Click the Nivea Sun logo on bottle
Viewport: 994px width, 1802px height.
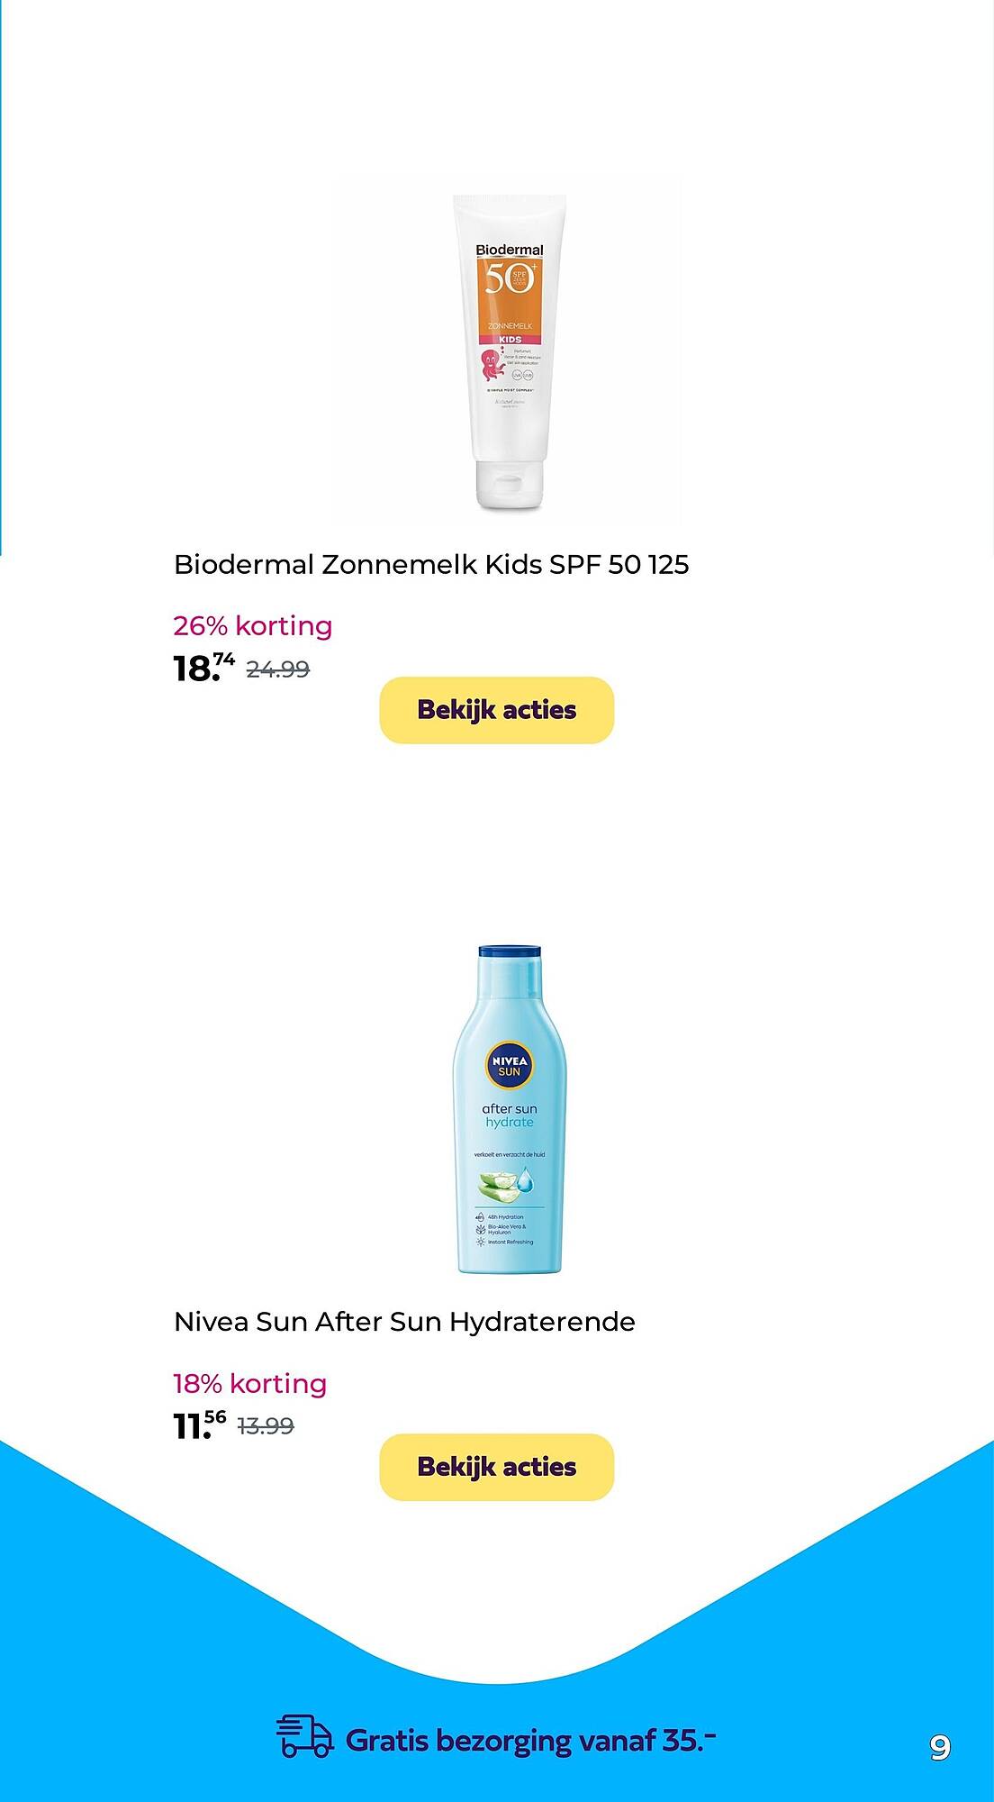[x=510, y=1065]
